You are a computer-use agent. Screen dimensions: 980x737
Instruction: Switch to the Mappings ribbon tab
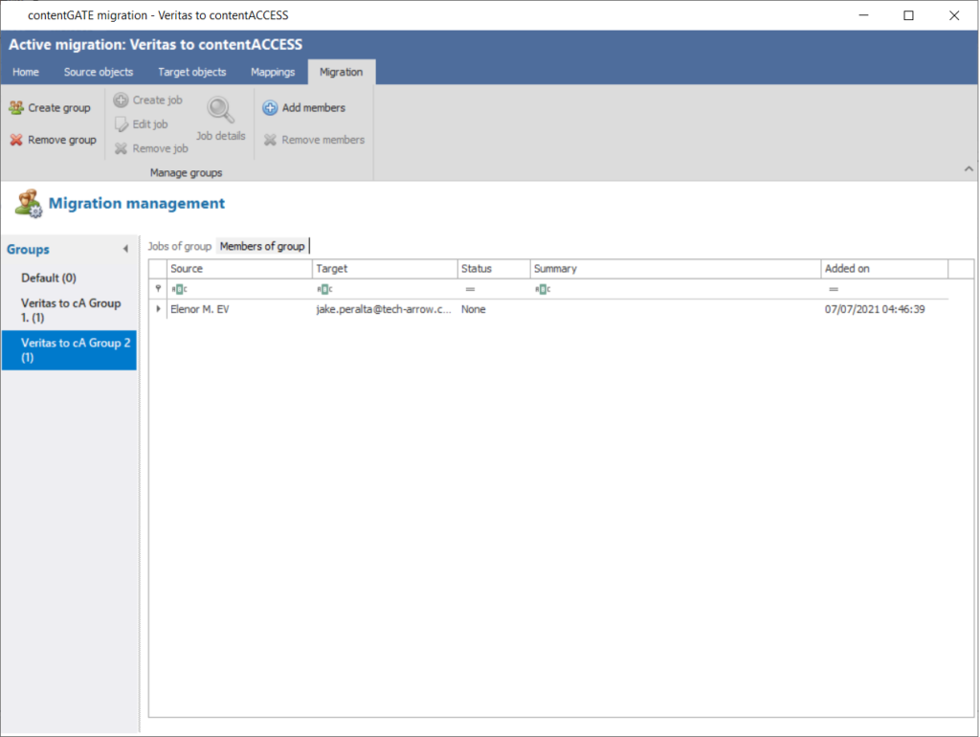(x=273, y=72)
